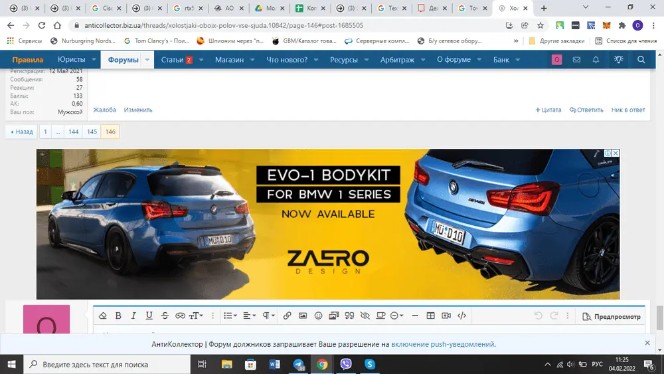Toggle strikethrough text formatting

165,316
